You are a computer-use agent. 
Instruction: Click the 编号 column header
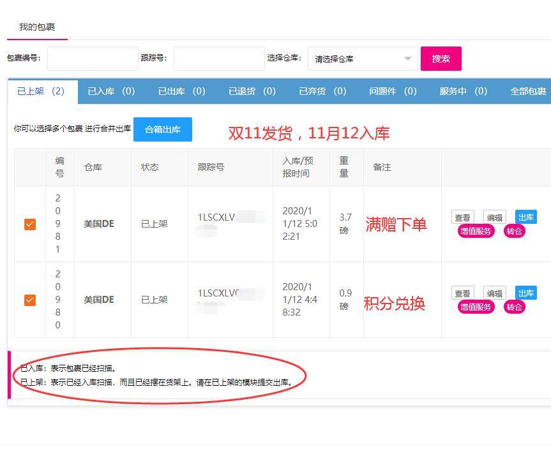click(x=60, y=167)
